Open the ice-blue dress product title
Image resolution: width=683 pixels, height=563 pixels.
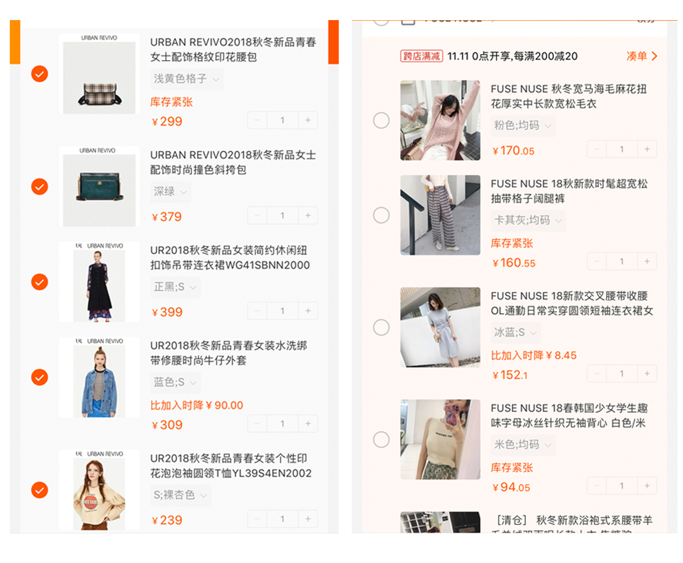click(572, 303)
